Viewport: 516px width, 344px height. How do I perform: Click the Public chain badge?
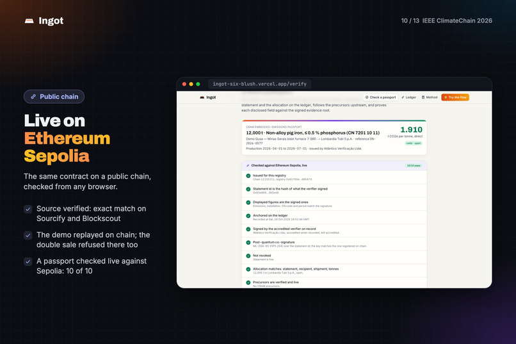pos(54,97)
